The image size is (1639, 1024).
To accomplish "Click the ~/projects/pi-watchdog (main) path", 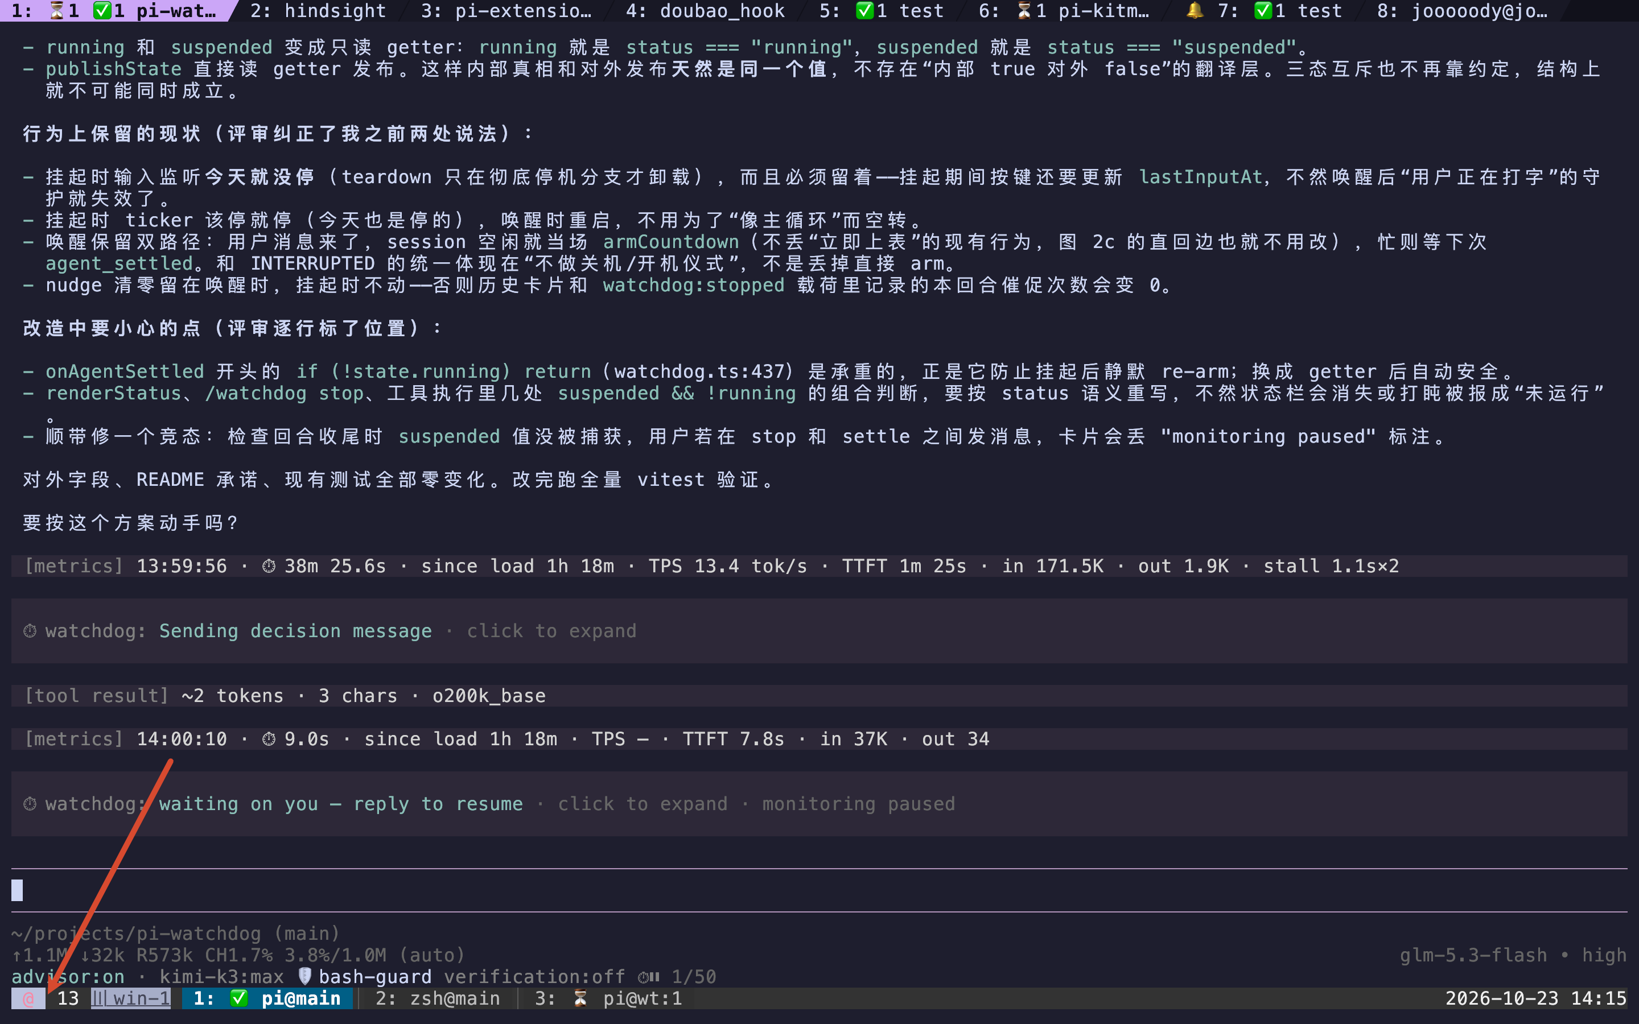I will click(175, 933).
